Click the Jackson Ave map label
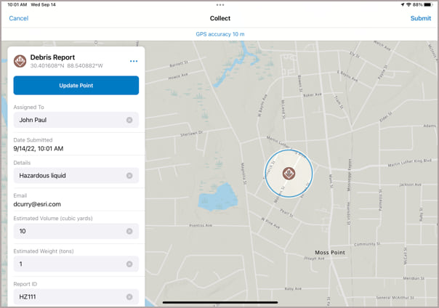The width and height of the screenshot is (439, 308). coord(410,185)
